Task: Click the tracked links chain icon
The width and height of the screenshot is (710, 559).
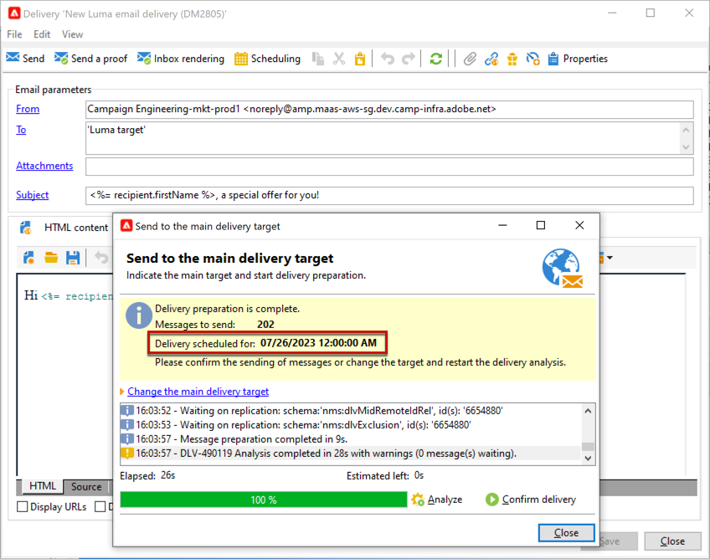Action: click(x=491, y=59)
